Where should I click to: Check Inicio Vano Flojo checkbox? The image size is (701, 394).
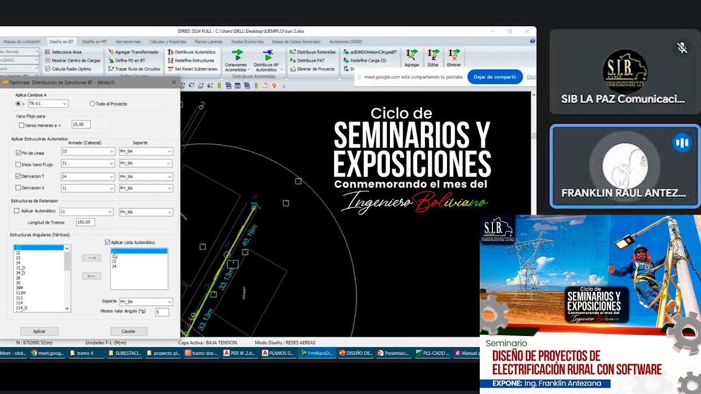click(18, 164)
